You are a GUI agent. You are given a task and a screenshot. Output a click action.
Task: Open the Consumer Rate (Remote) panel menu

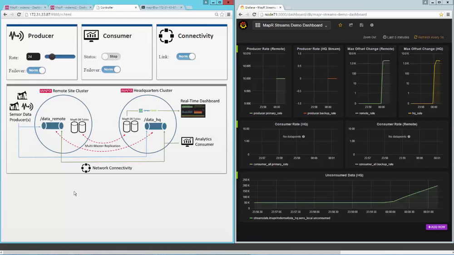pos(397,124)
